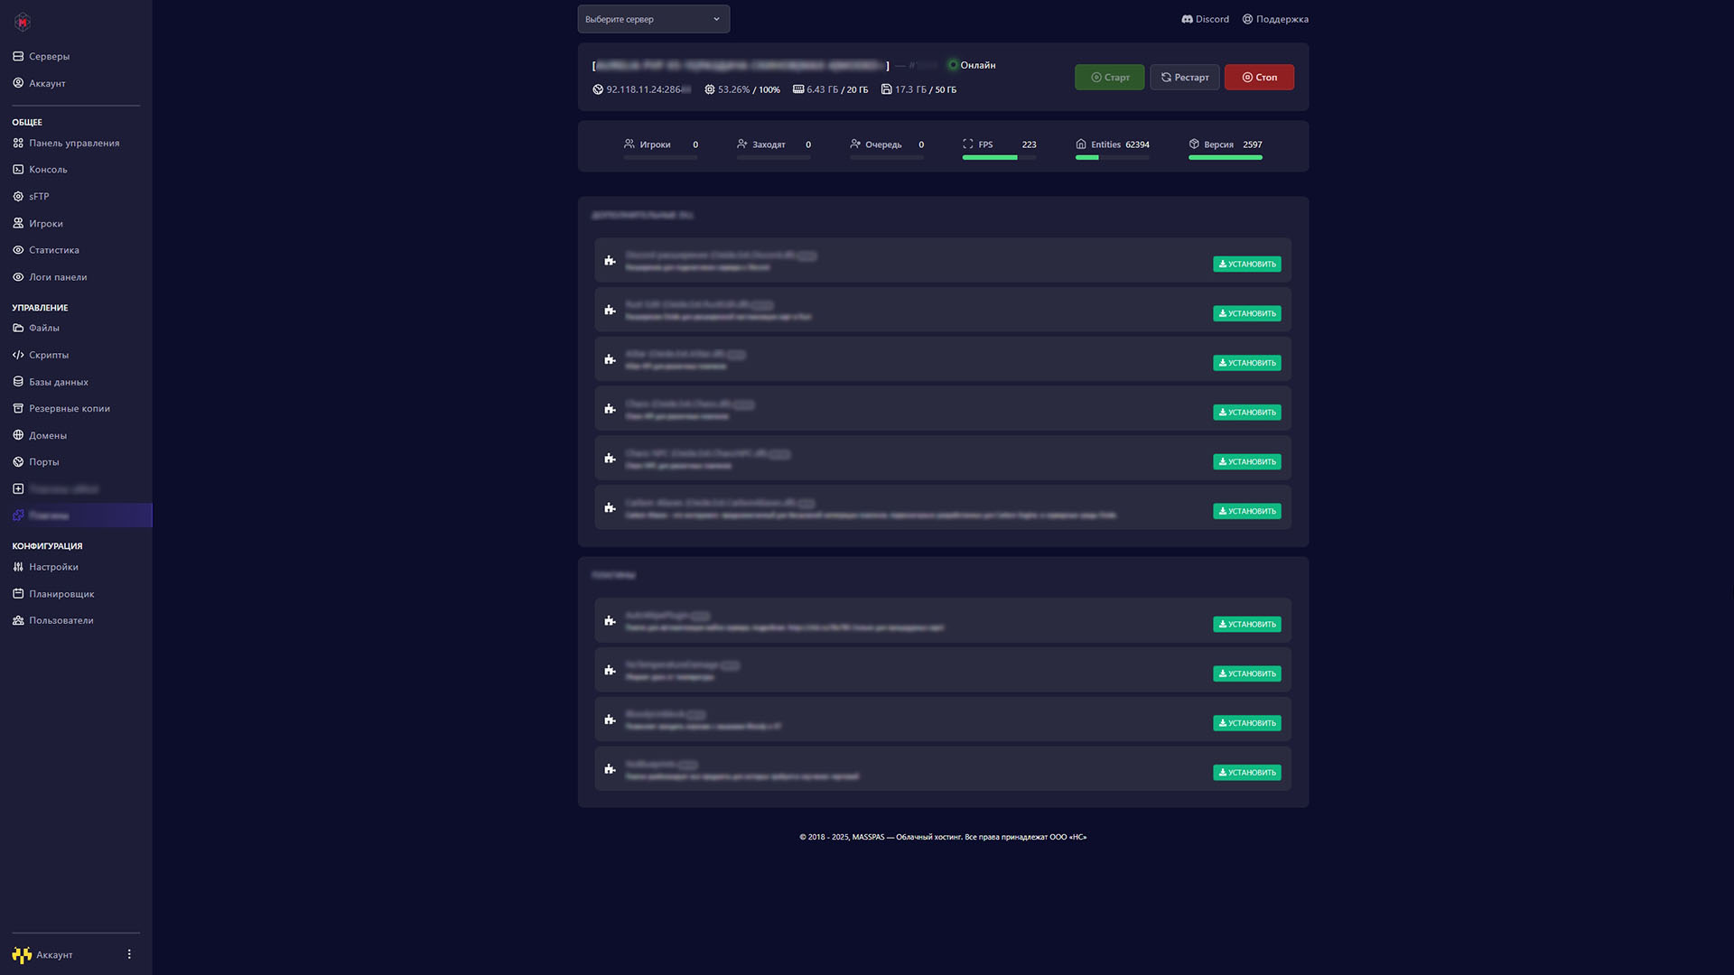Screen dimensions: 1734x975
Task: Open the Домены page
Action: (47, 435)
